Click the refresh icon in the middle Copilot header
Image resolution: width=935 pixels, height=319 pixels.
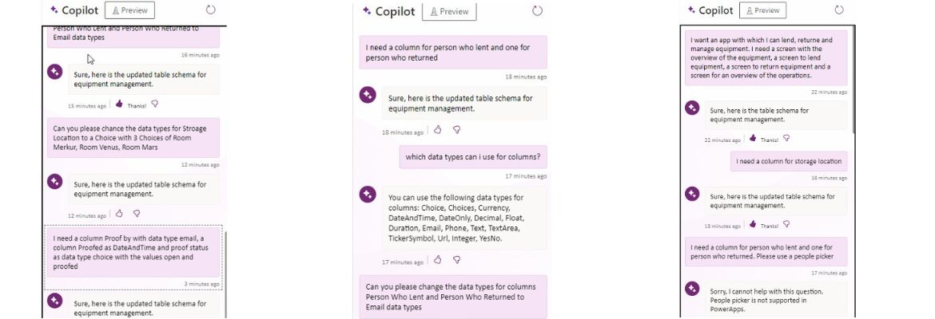click(x=537, y=11)
